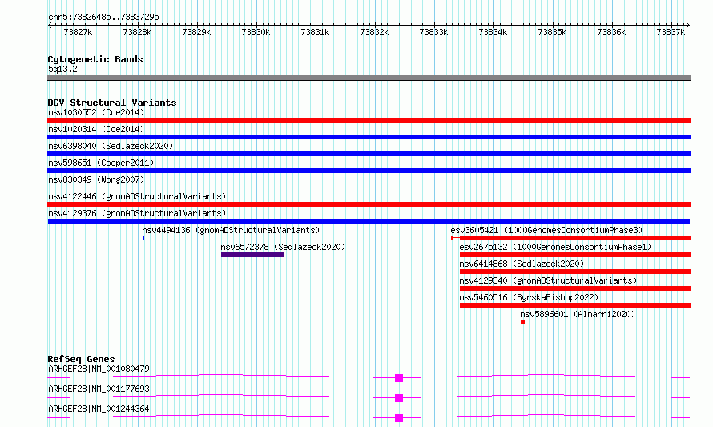This screenshot has height=427, width=713.
Task: Click the nsv1030552 (Coe2014) label
Action: click(x=96, y=112)
